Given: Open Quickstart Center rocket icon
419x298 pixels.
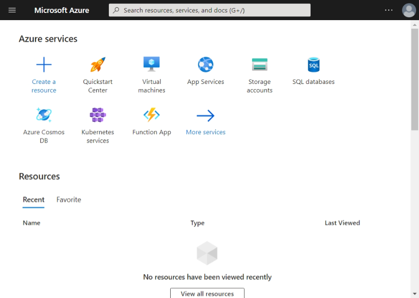Looking at the screenshot, I should point(98,64).
